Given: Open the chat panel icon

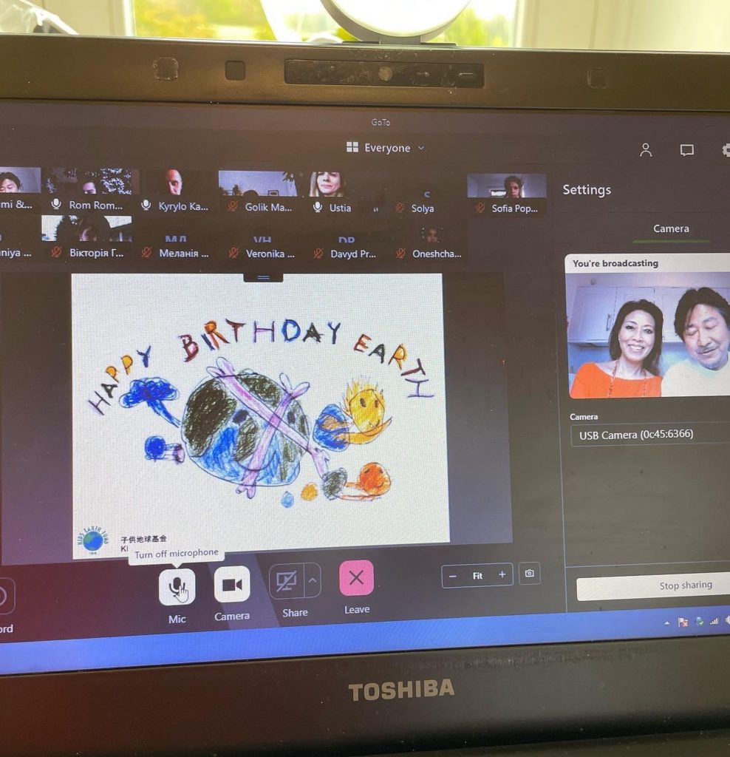Looking at the screenshot, I should [x=686, y=150].
